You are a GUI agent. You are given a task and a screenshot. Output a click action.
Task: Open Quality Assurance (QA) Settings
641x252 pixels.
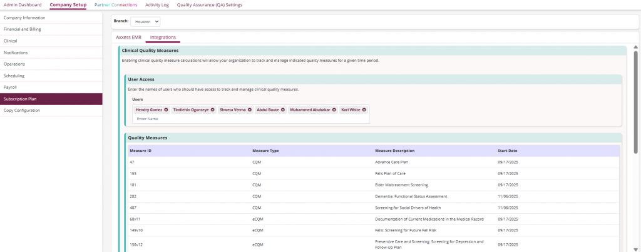pyautogui.click(x=209, y=4)
